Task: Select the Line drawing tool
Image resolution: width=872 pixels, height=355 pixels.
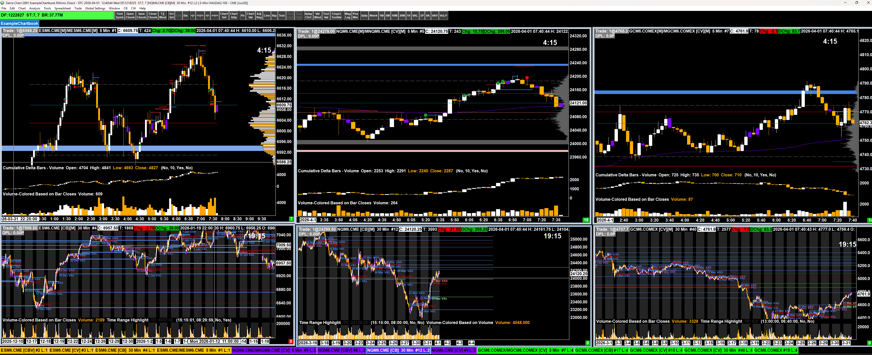Action: tap(267, 16)
